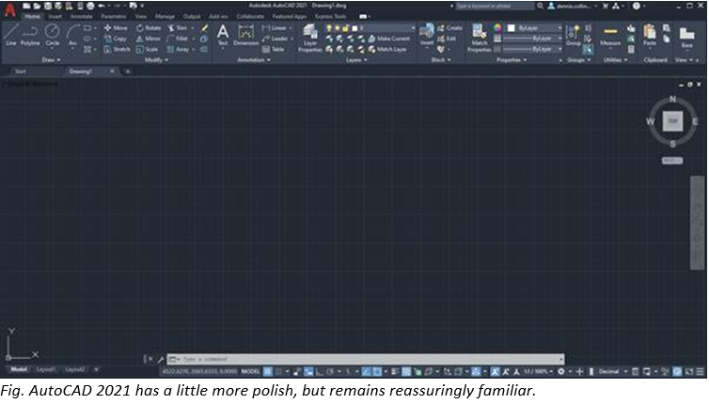The width and height of the screenshot is (709, 404).
Task: Expand the Properties panel
Action: click(x=512, y=59)
